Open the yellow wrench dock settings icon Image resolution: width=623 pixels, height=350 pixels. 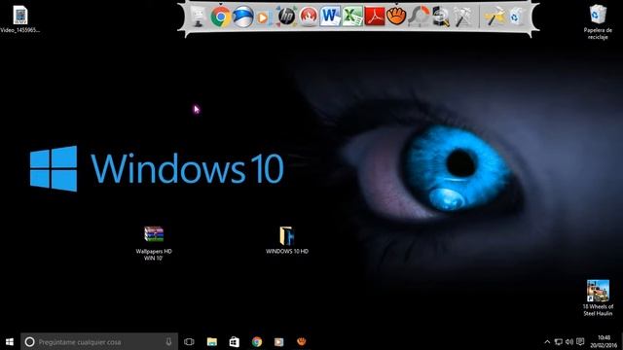click(x=495, y=17)
